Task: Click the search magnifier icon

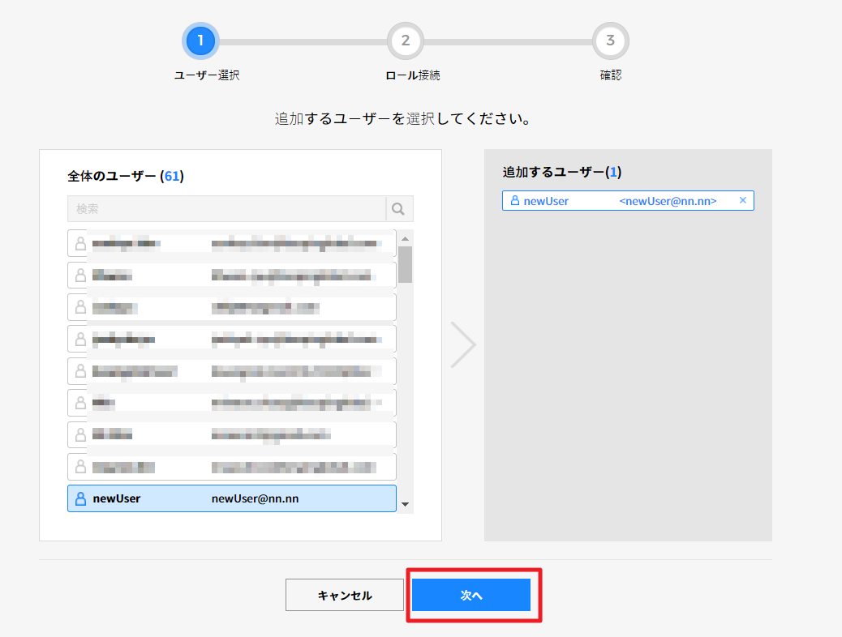Action: click(x=398, y=209)
